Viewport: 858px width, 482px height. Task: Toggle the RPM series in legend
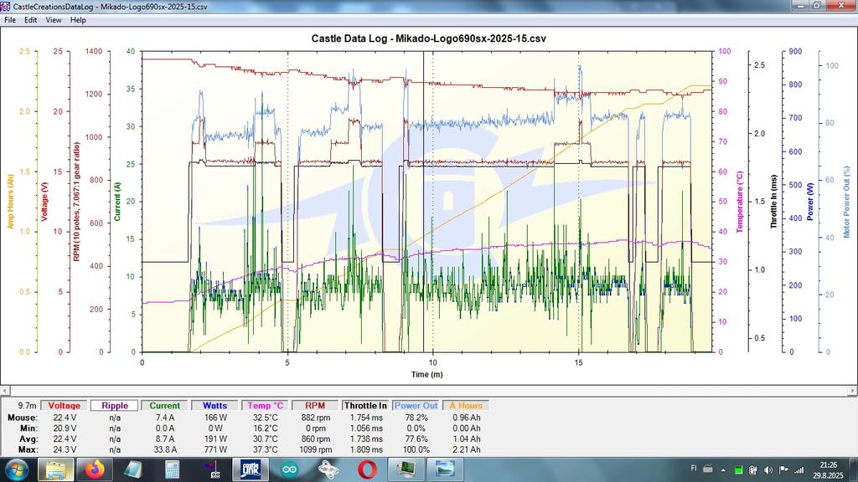[x=315, y=406]
